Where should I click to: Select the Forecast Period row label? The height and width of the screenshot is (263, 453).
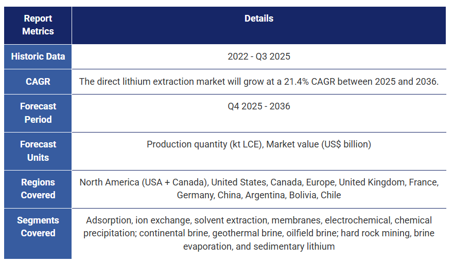click(x=38, y=113)
